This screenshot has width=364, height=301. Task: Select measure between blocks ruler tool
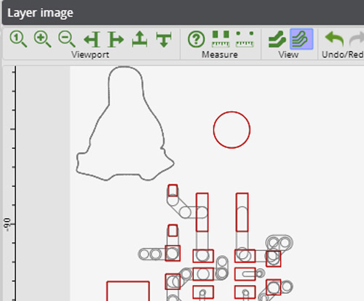click(221, 39)
